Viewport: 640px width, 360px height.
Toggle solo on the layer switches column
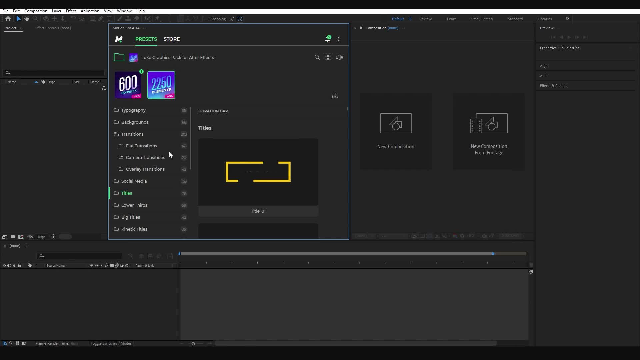pos(14,265)
